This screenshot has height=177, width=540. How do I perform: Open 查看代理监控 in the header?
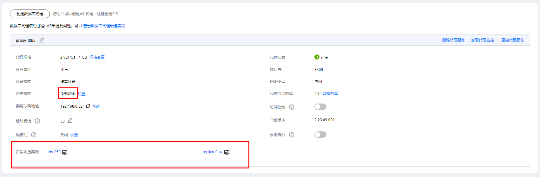pyautogui.click(x=482, y=40)
